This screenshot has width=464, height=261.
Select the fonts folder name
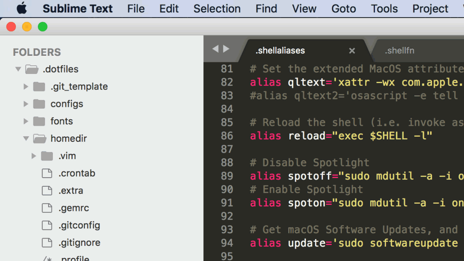pos(62,121)
